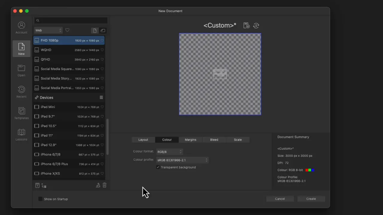The height and width of the screenshot is (215, 383).
Task: Favourite the WQHD preset with its heart
Action: click(x=102, y=50)
